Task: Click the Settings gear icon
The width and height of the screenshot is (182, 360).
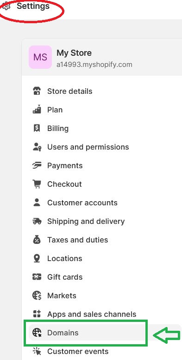Action: coord(6,6)
